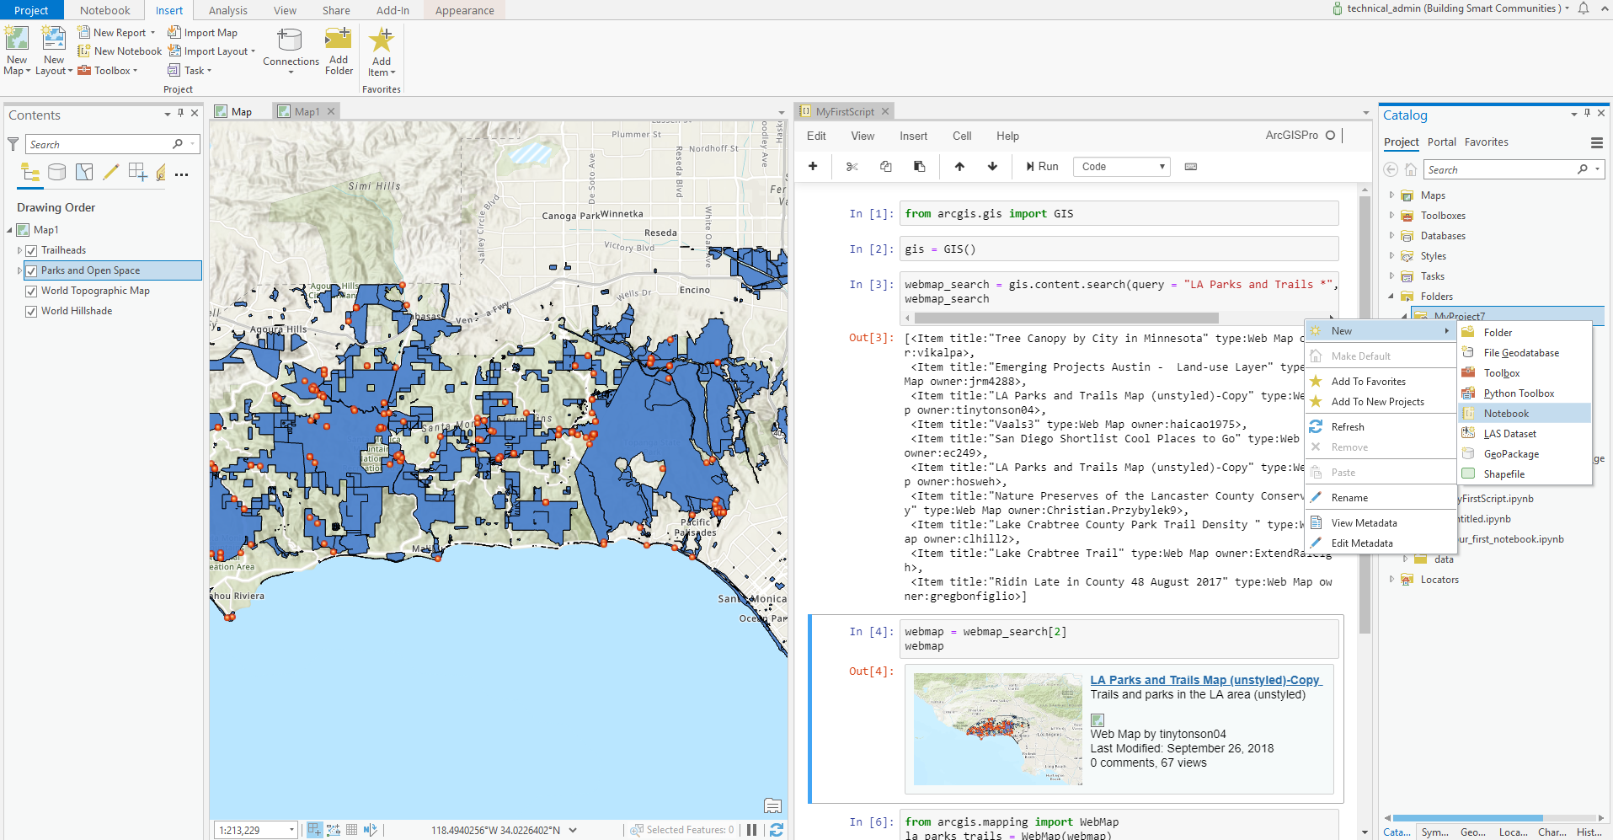Viewport: 1613px width, 840px height.
Task: Click New Report button
Action: [x=116, y=32]
